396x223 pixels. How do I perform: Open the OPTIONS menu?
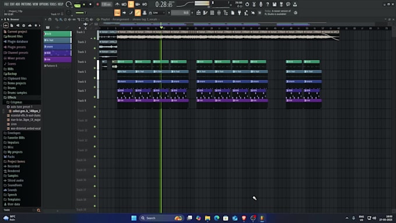click(44, 4)
